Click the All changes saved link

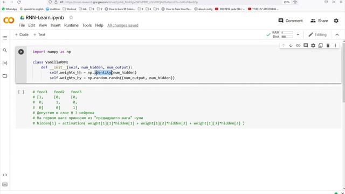click(123, 25)
